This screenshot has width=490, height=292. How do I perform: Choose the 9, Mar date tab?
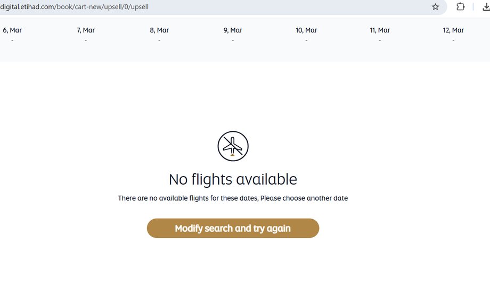point(233,30)
